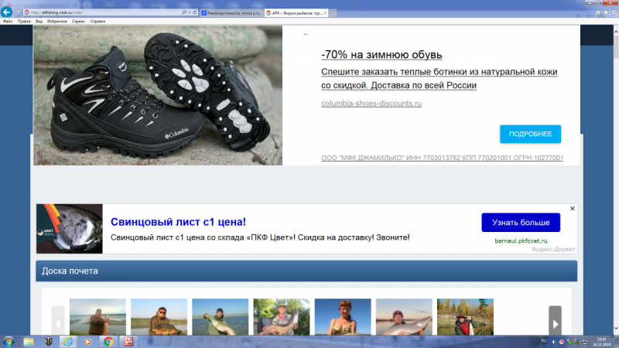Open the Сервис menu
Screen dimensions: 619x348
79,22
